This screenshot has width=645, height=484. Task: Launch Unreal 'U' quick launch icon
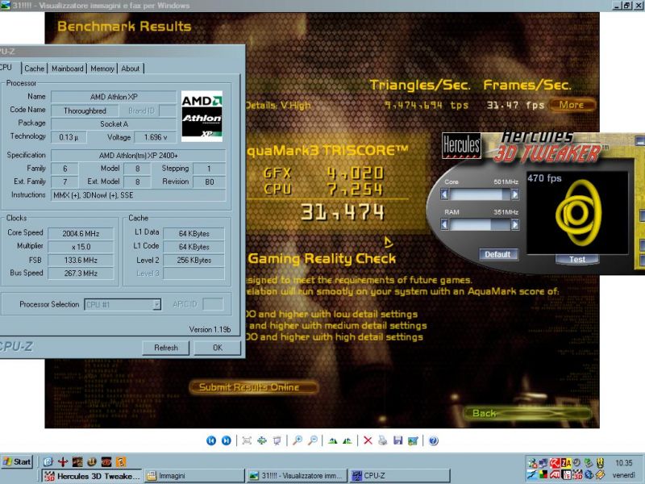(x=91, y=461)
